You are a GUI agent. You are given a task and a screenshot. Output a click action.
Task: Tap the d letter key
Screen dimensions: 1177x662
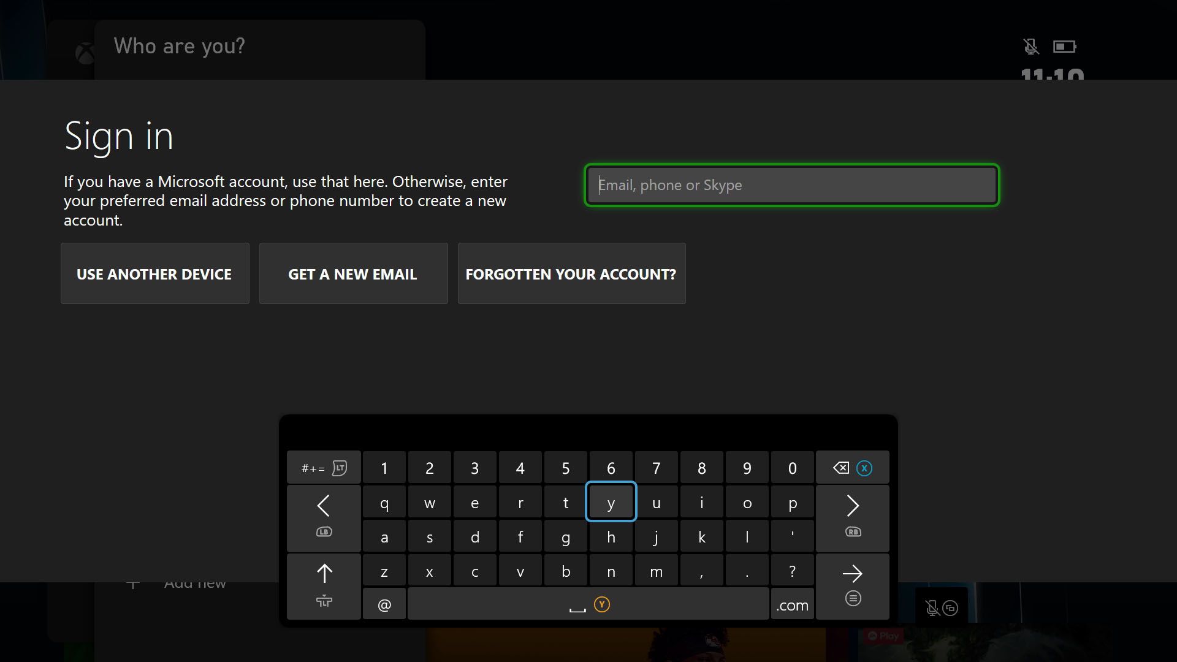(x=475, y=537)
